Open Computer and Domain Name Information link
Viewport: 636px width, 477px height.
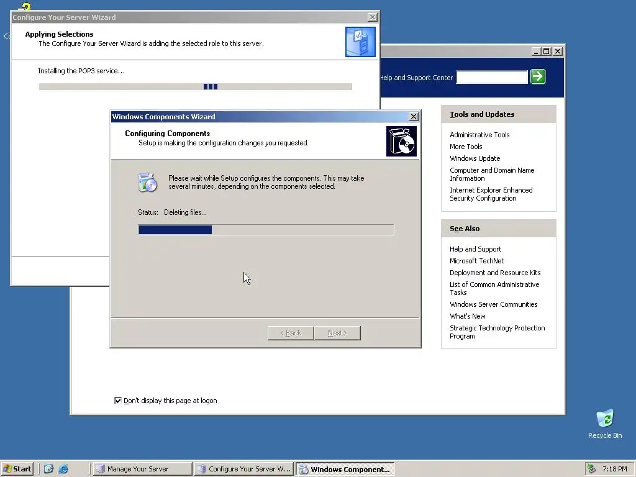click(492, 174)
